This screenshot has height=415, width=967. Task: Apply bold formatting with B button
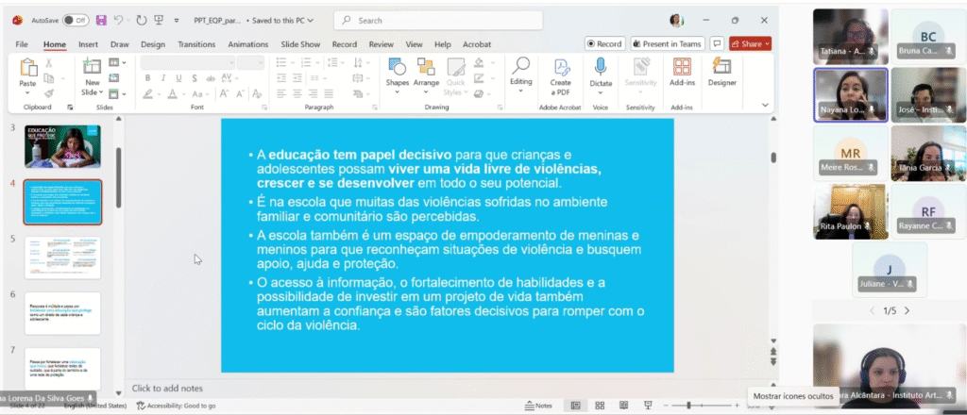(147, 92)
